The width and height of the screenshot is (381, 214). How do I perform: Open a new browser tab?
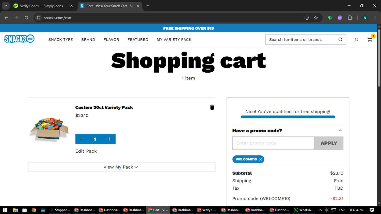point(148,6)
